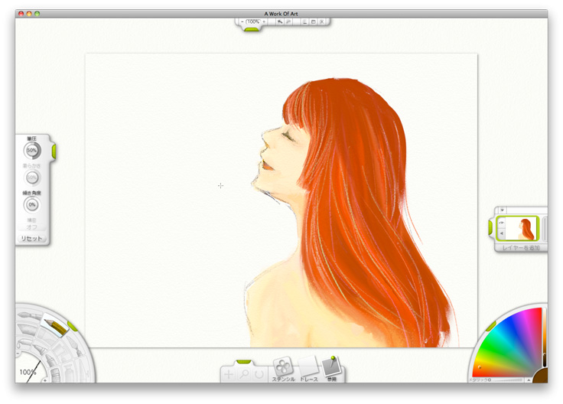Click the 100% tool size indicator
Screen dimensions: 563x404
click(x=28, y=373)
